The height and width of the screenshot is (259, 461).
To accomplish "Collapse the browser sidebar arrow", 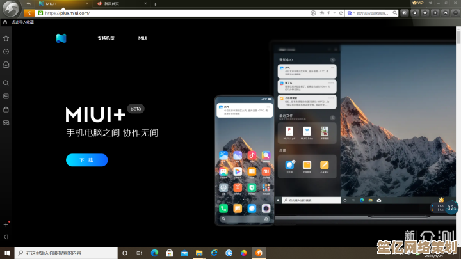I will 6,237.
